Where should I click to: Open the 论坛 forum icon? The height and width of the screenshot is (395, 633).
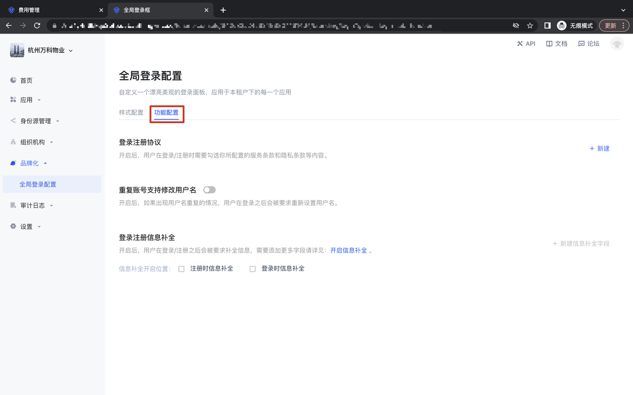click(x=581, y=44)
